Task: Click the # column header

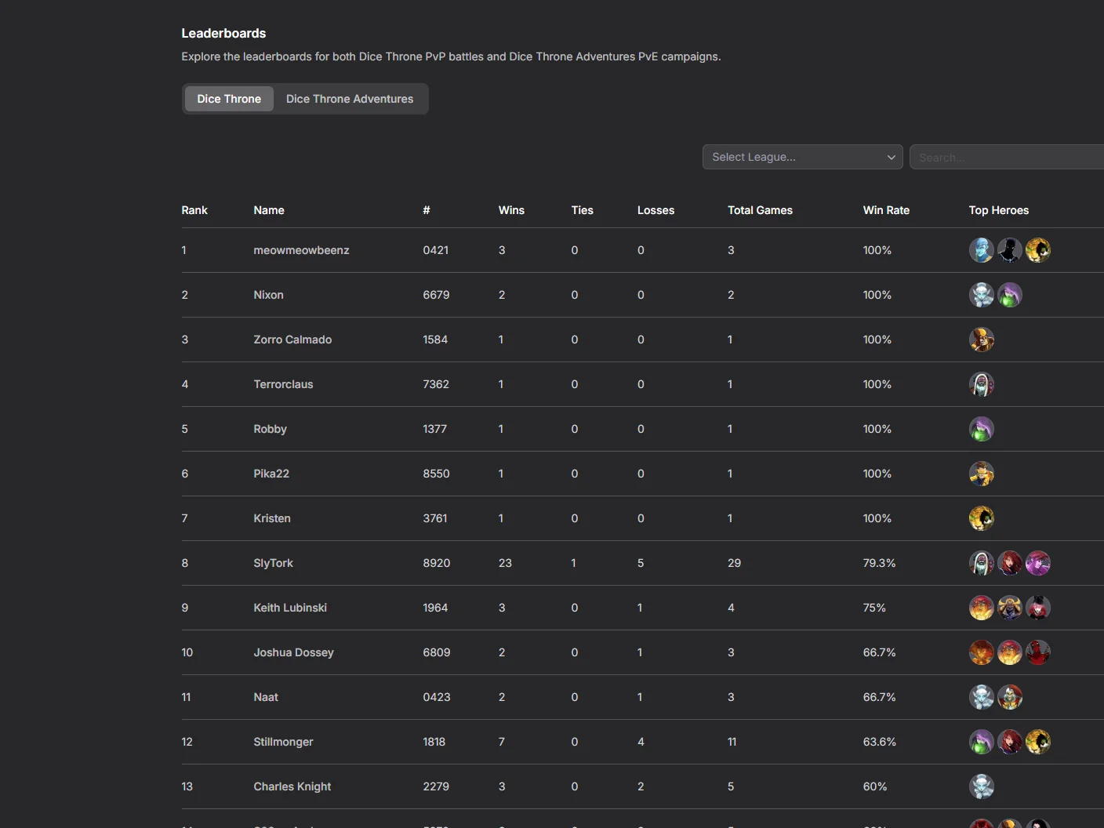Action: pos(427,210)
